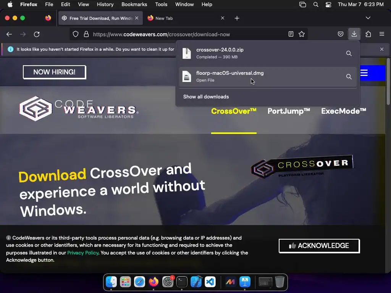Save page to Pocket

340,34
